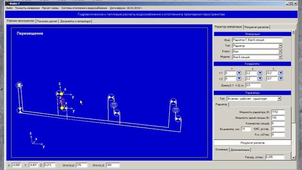Image resolution: width=302 pixels, height=170 pixels.
Task: Switch to the Рабочее пространство tab
Action: 21,21
